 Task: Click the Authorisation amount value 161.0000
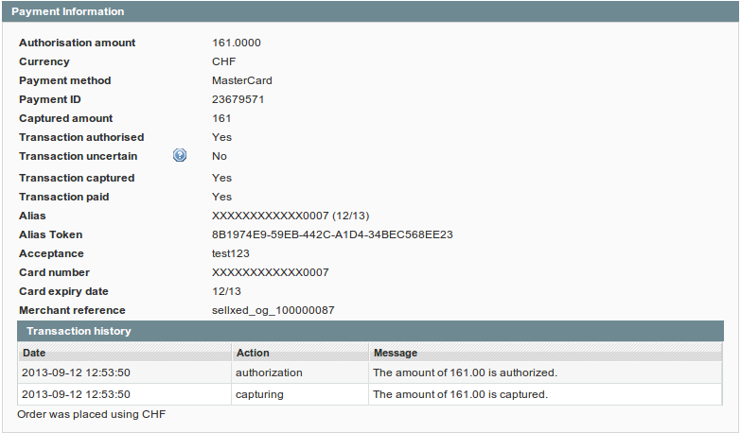[236, 43]
